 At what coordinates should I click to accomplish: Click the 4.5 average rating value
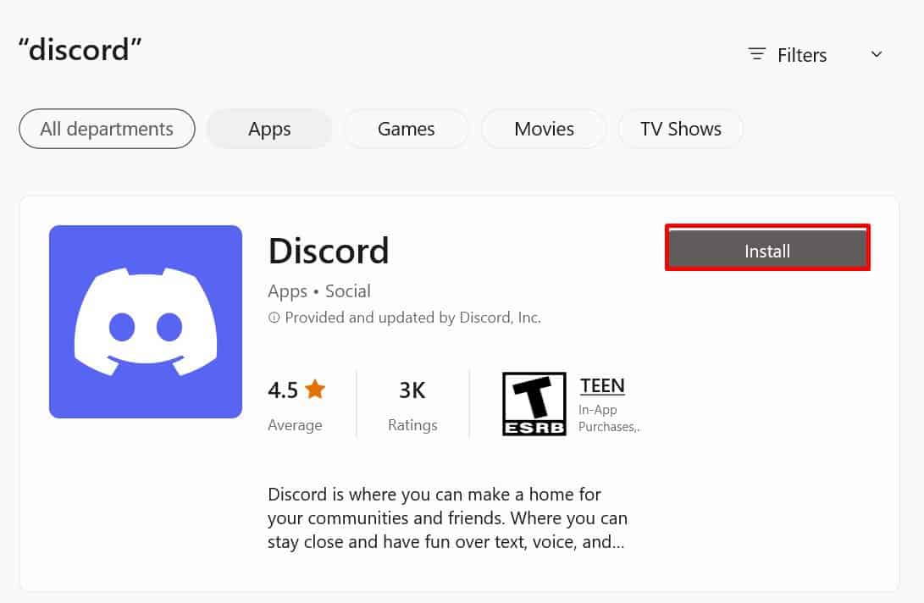[283, 390]
